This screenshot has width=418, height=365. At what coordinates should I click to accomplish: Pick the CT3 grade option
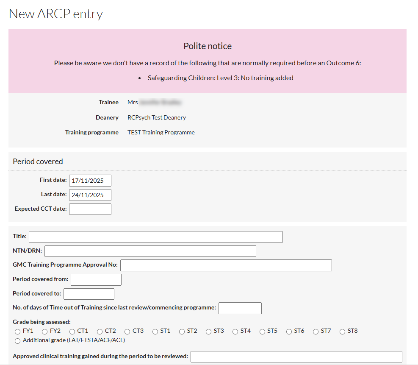(127, 332)
